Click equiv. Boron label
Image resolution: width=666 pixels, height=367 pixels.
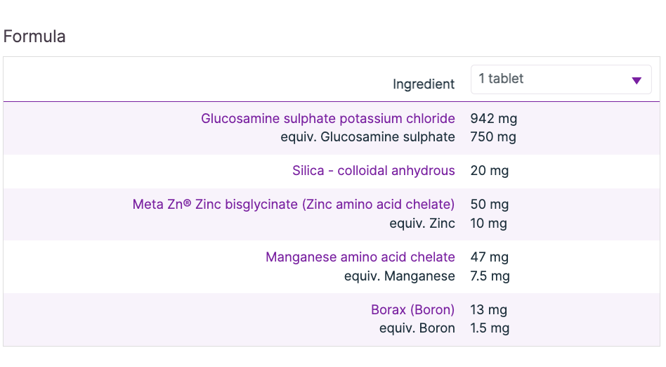click(417, 328)
